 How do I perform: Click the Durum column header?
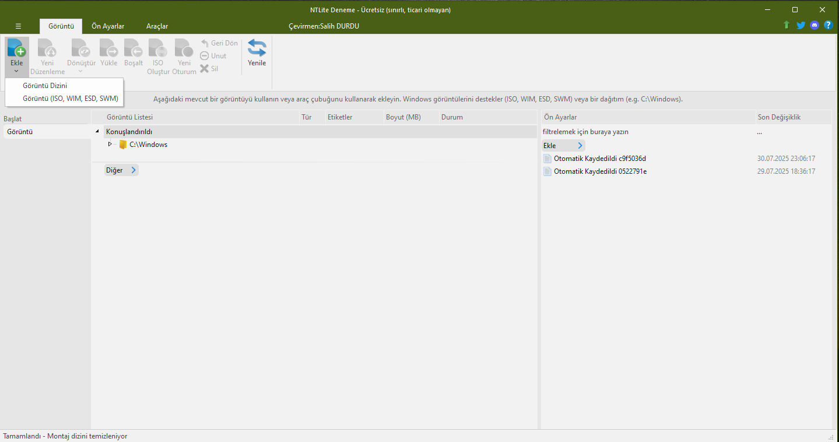click(x=488, y=117)
